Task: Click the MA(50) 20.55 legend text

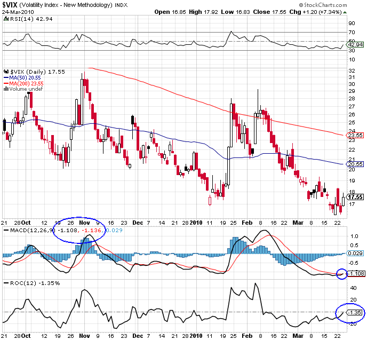Action: point(25,78)
